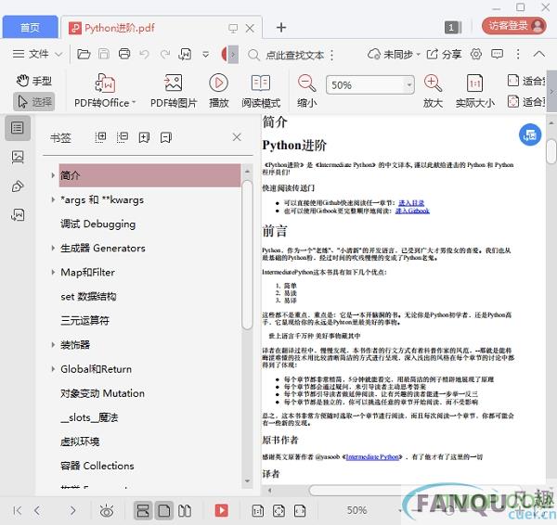Open the 文件 menu
Image resolution: width=557 pixels, height=525 pixels.
(x=37, y=54)
